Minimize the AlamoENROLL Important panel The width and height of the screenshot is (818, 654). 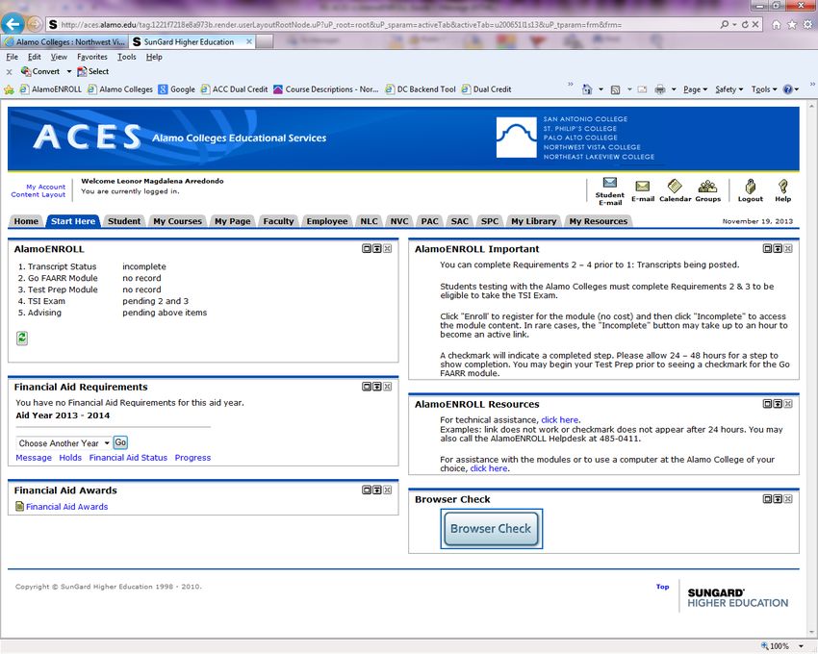[x=778, y=249]
